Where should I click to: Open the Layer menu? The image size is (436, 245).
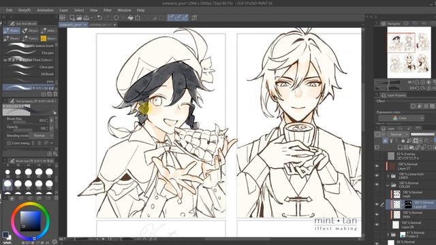coord(63,10)
